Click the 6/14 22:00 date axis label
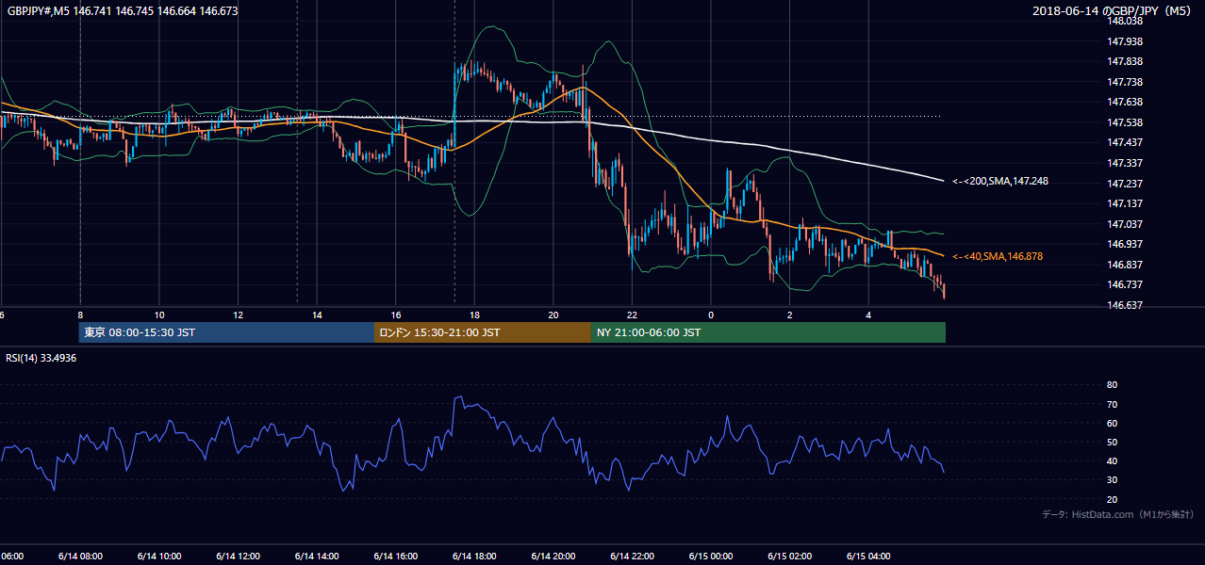Viewport: 1205px width, 565px height. (632, 556)
